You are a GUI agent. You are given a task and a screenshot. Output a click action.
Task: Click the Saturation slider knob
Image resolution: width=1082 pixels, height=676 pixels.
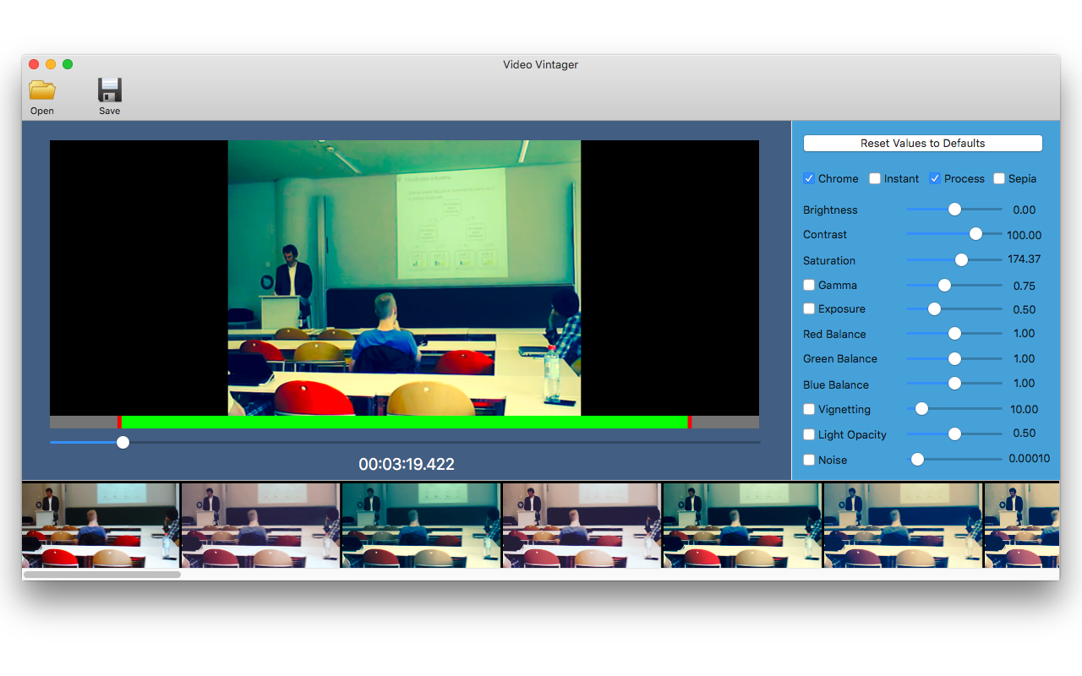coord(961,259)
